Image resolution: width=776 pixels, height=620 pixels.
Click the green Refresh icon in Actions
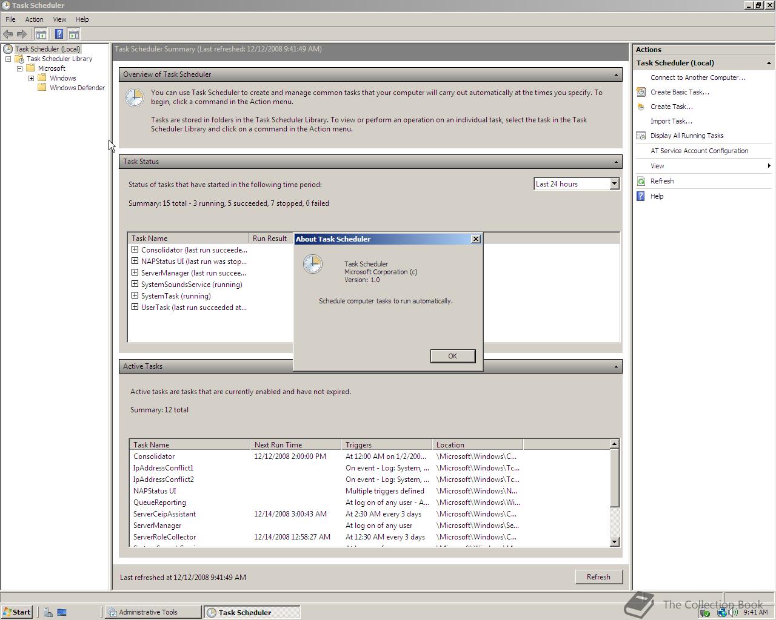[641, 181]
